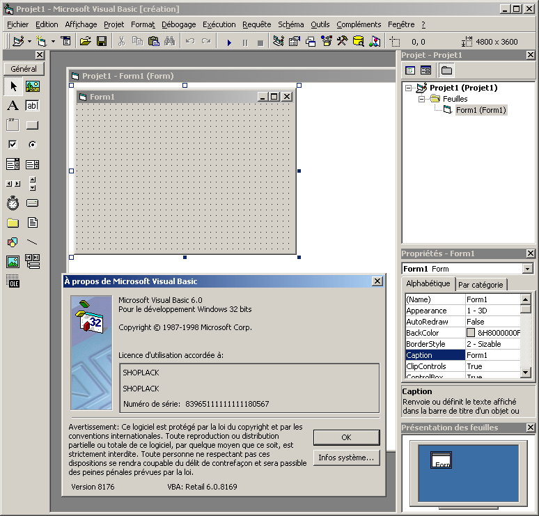Select the Line control tool
Screen dimensions: 539x516
[x=33, y=242]
